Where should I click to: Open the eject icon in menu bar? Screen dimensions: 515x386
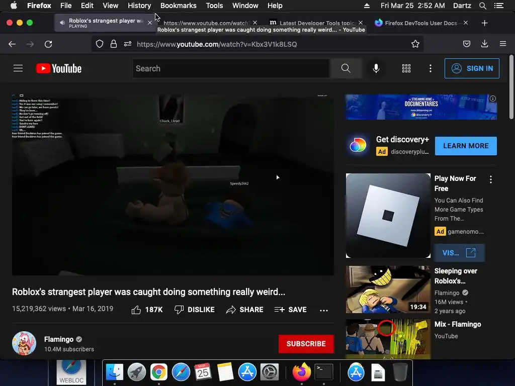tap(367, 6)
